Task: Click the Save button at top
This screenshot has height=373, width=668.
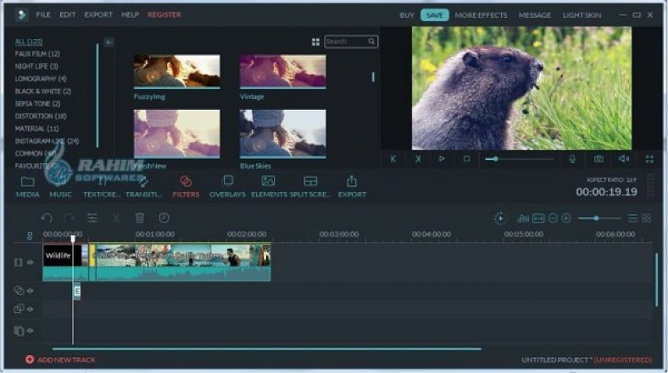Action: [434, 15]
